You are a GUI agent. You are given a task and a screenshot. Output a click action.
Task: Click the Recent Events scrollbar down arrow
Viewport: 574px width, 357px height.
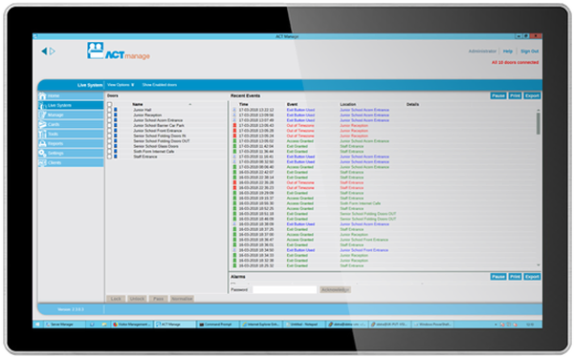(539, 265)
